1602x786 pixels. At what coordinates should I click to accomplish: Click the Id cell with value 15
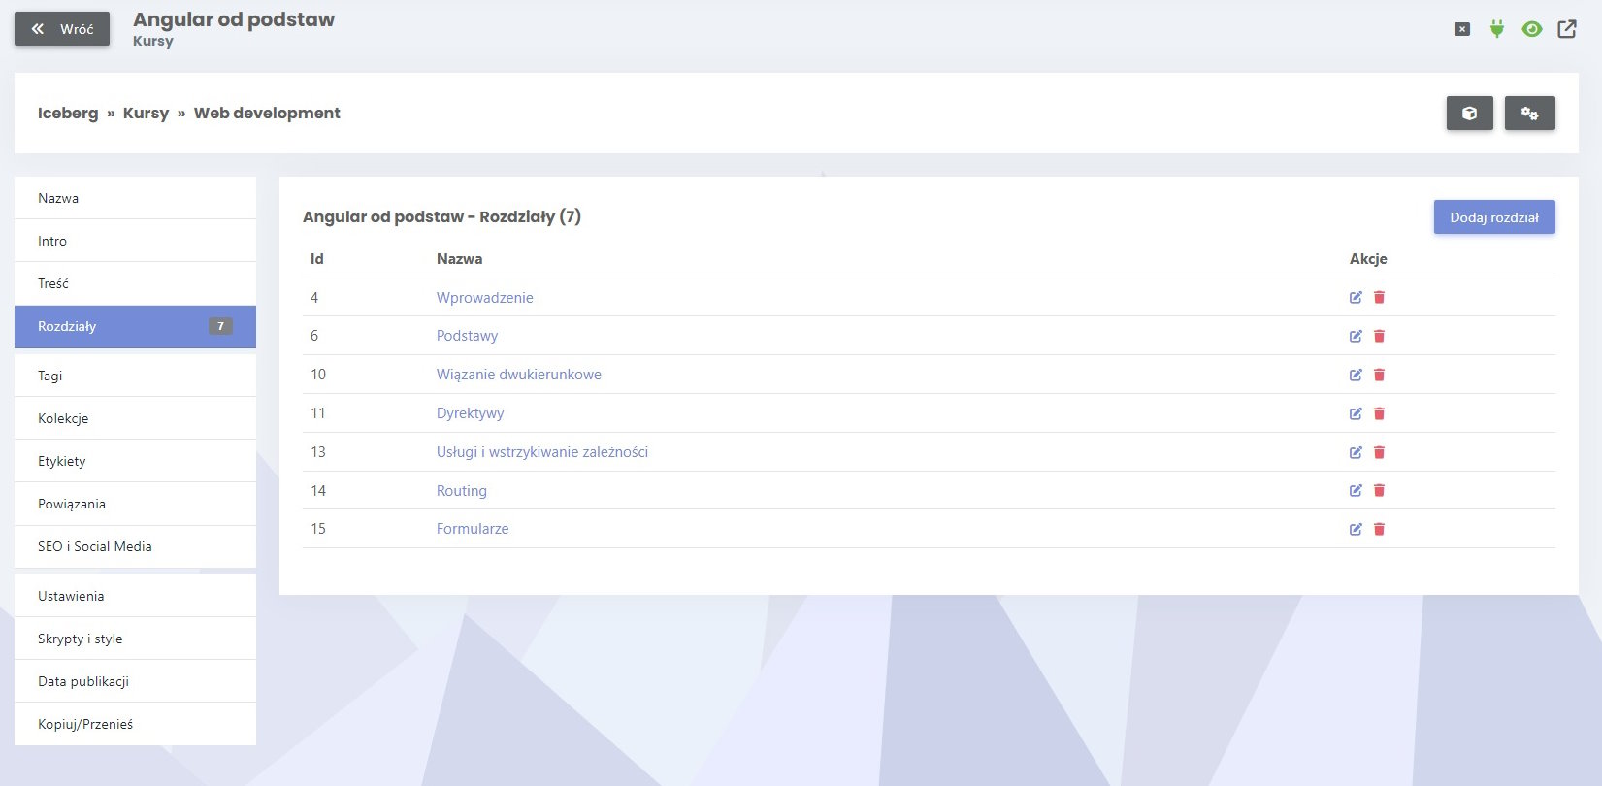(318, 529)
